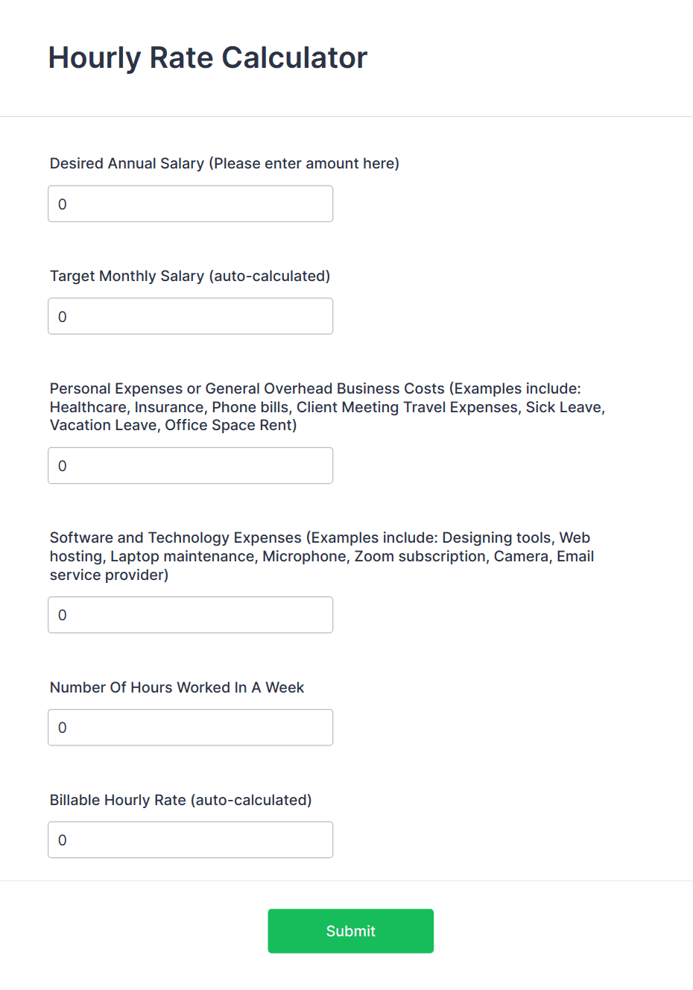
Task: Click the zero in the technology expenses box
Action: pos(63,614)
